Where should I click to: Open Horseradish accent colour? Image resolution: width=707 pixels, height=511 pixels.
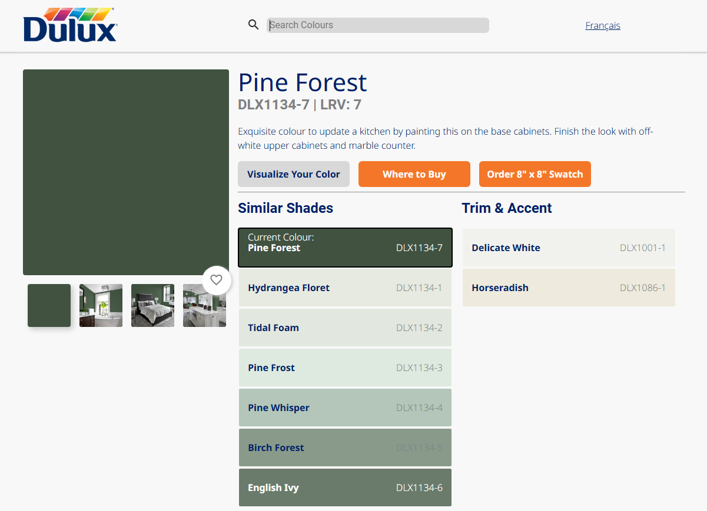(569, 288)
